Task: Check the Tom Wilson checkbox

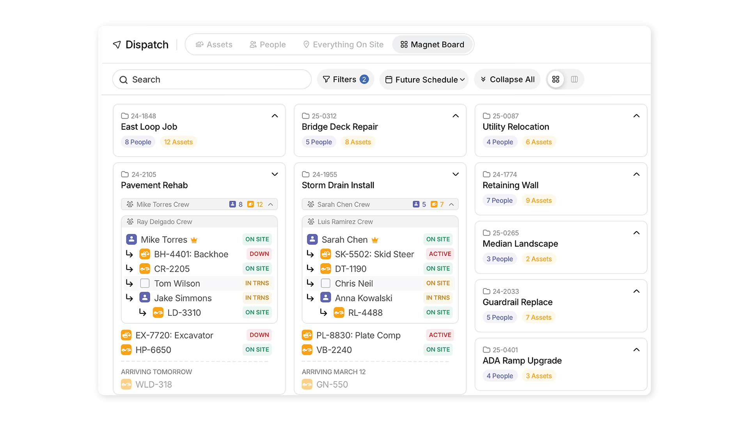Action: [x=145, y=283]
